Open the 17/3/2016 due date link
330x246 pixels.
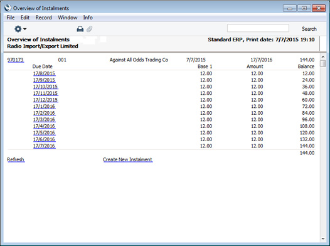44,119
